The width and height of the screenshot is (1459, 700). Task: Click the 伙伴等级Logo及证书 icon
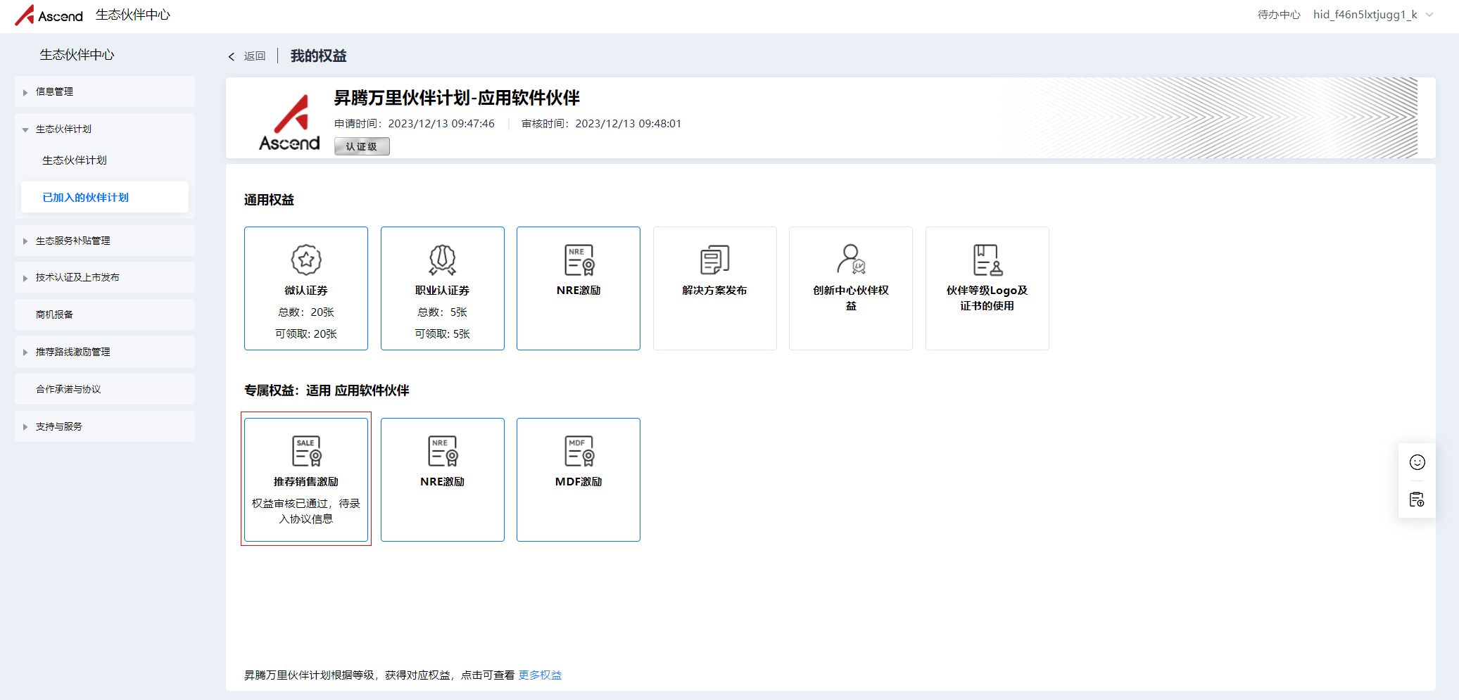pos(987,260)
